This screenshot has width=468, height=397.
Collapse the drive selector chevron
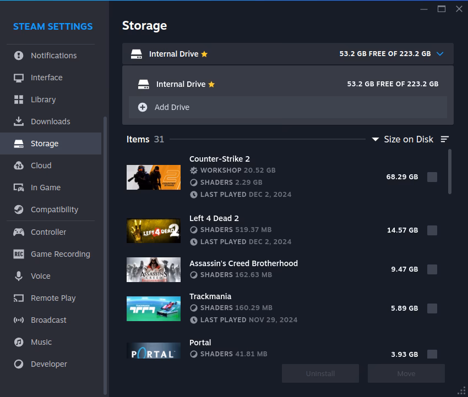(x=440, y=54)
